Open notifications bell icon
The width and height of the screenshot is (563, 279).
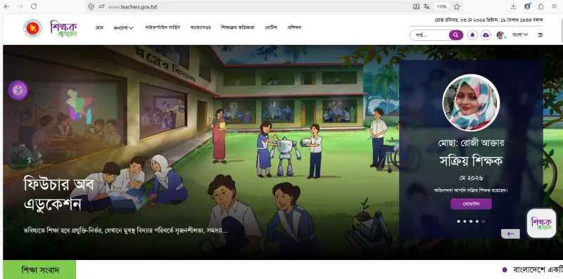pyautogui.click(x=472, y=34)
